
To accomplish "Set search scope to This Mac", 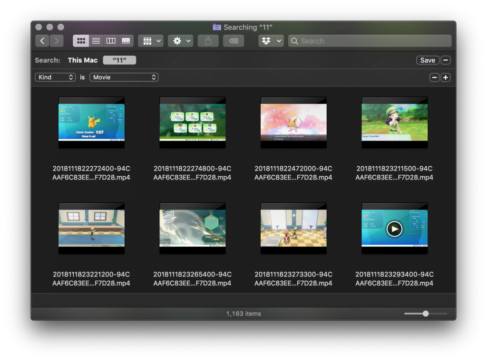I will 83,60.
